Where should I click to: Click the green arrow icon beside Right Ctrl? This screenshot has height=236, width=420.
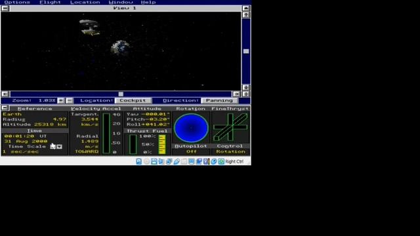221,161
